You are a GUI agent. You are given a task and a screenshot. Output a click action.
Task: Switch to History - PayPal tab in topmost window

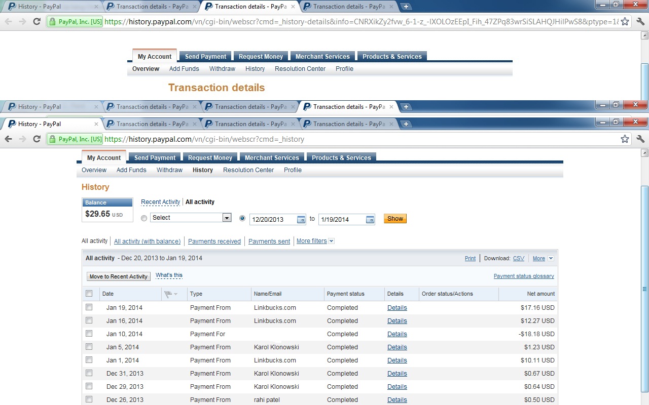pyautogui.click(x=51, y=7)
